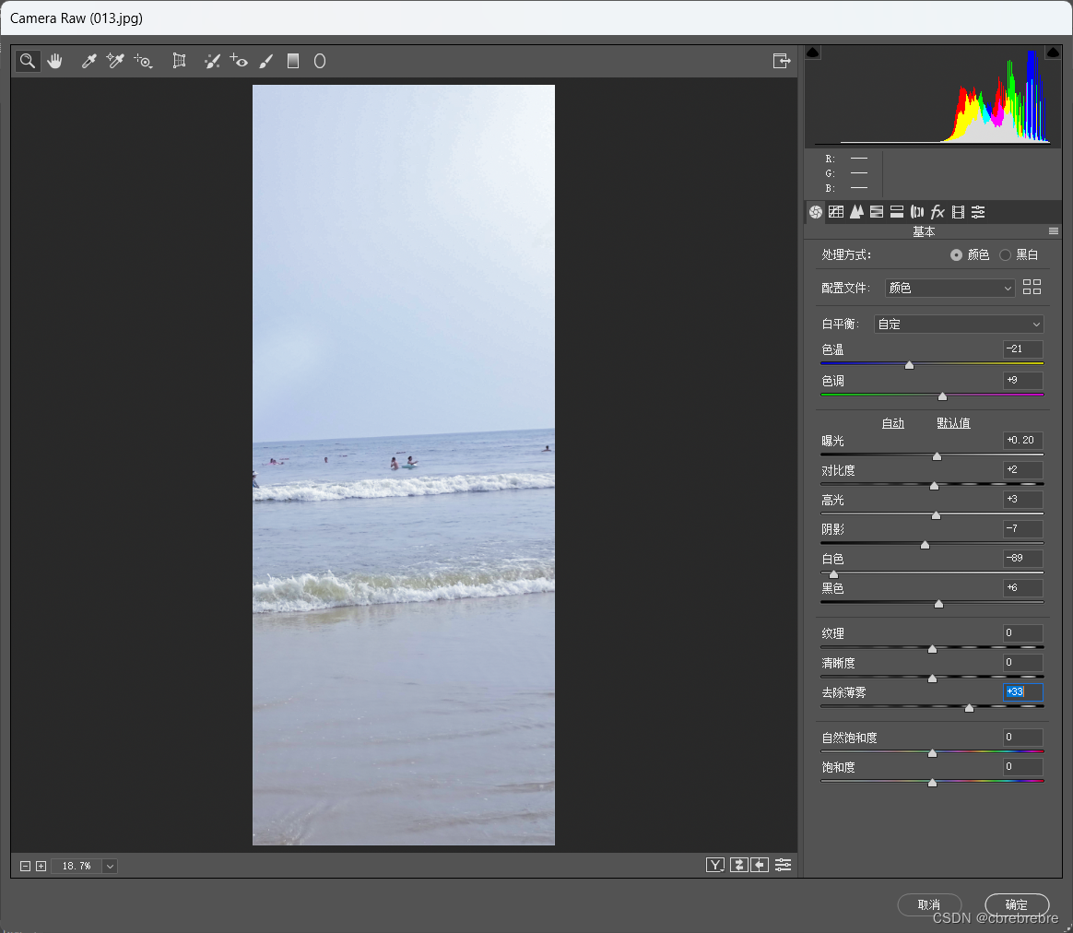Select the White Balance eyedropper tool

pos(89,61)
